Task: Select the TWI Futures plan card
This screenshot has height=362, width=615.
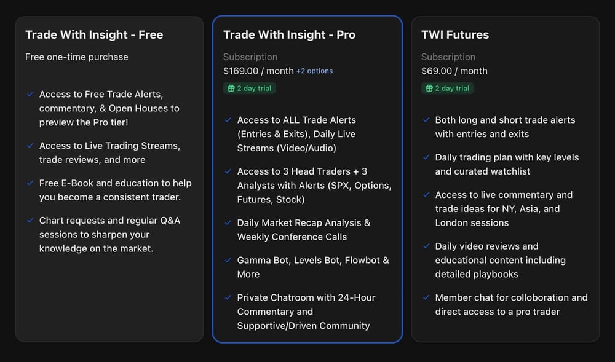Action: 506,178
